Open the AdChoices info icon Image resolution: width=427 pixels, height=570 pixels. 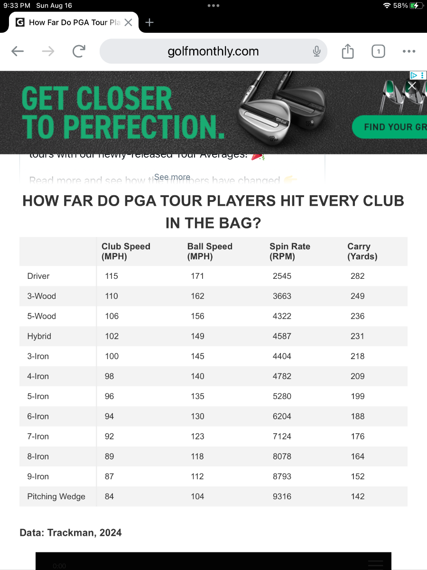click(x=414, y=75)
